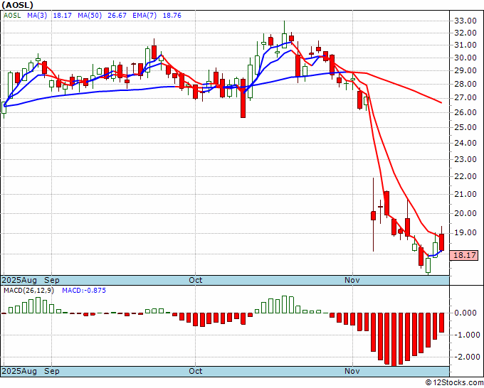Click the deepest red MACD histogram bar
484x388 pixels.
pyautogui.click(x=394, y=340)
